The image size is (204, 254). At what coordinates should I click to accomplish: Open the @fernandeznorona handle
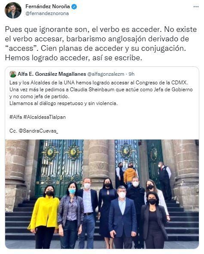47,13
